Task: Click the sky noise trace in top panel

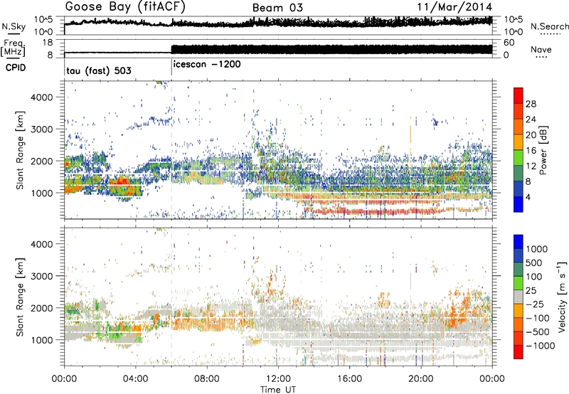Action: (x=278, y=23)
